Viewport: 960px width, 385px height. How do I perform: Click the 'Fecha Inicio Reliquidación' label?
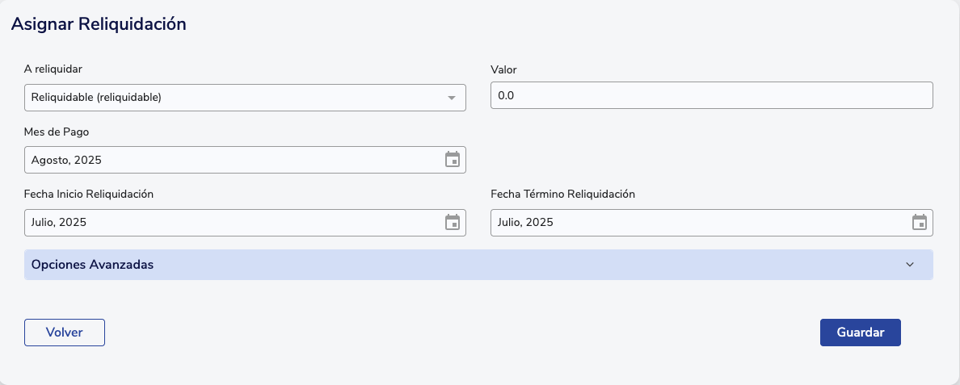point(89,194)
